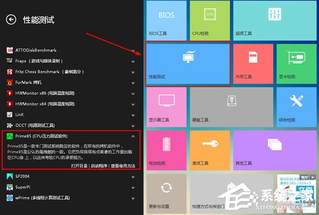Open the 快捷方式与传送门 tile
319x215 pixels.
231,194
